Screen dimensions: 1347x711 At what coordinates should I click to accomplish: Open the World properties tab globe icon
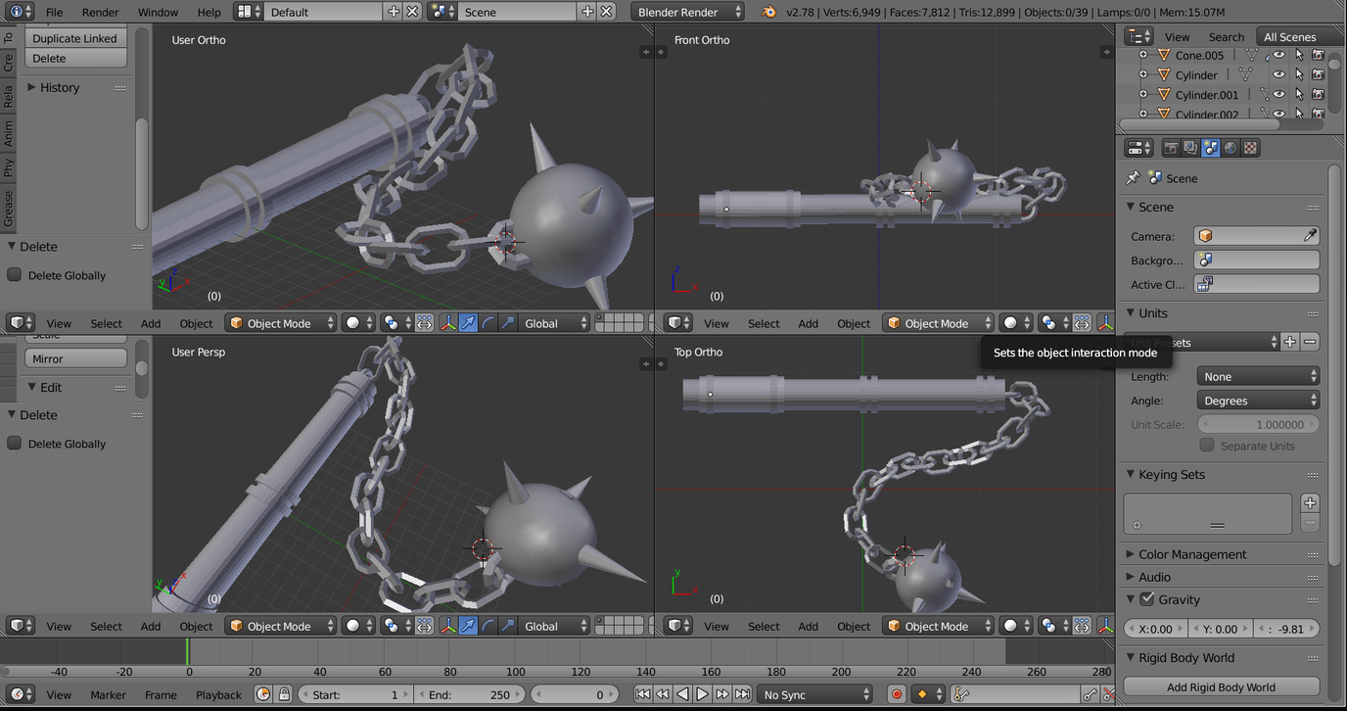[x=1231, y=148]
